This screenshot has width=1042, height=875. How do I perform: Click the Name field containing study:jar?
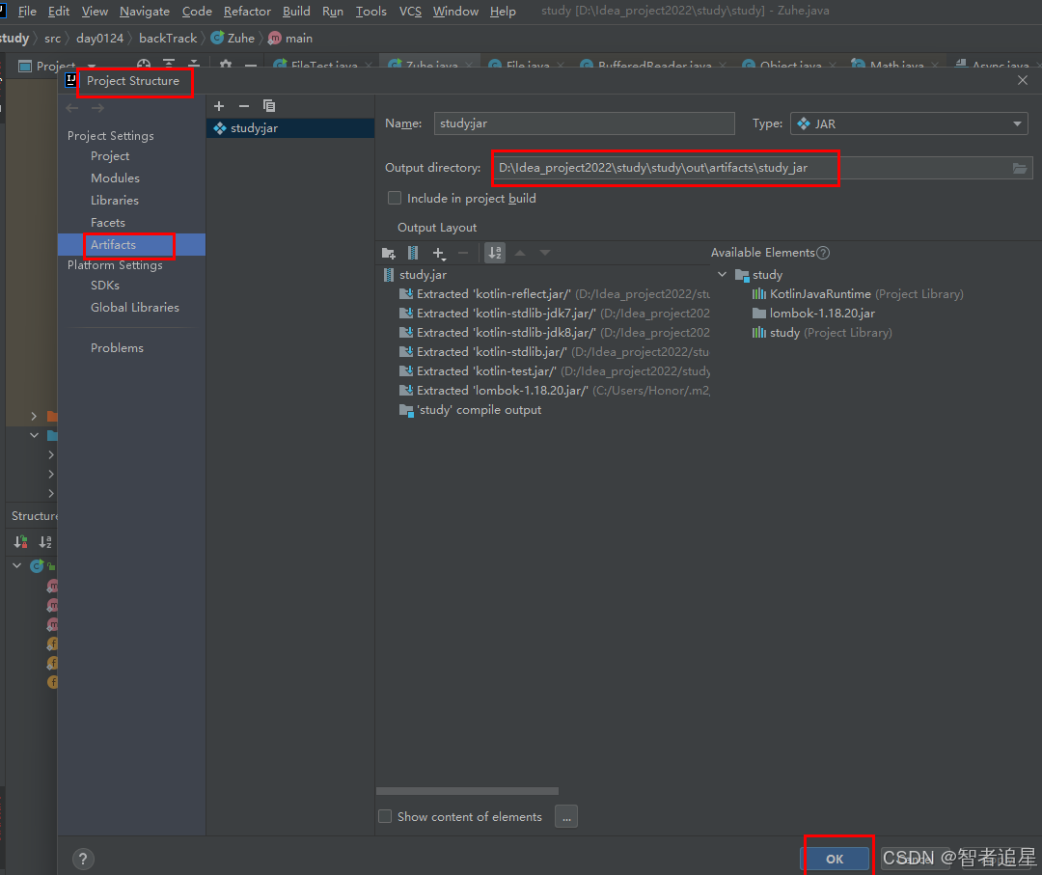click(x=584, y=123)
